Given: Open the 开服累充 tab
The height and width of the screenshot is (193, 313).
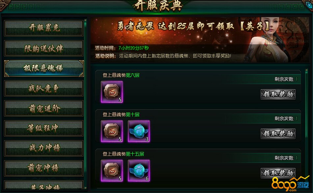Looking at the screenshot, I should click(44, 28).
